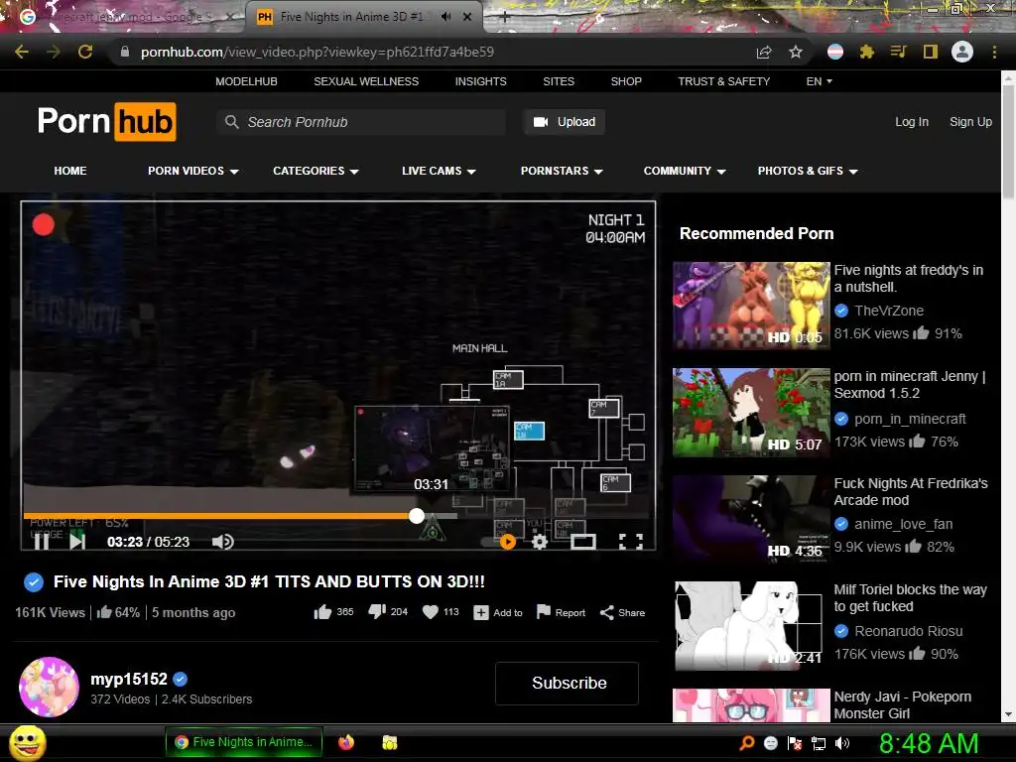Click the site logo to go home
The image size is (1016, 762).
point(107,121)
